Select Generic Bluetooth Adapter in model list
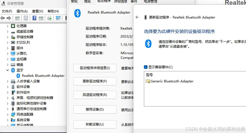This screenshot has height=133, width=246. point(172,81)
